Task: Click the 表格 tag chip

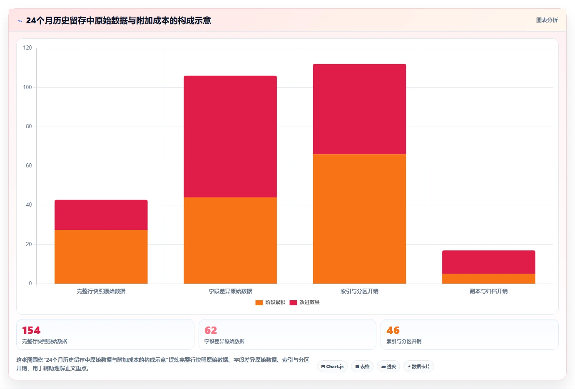Action: [x=362, y=367]
